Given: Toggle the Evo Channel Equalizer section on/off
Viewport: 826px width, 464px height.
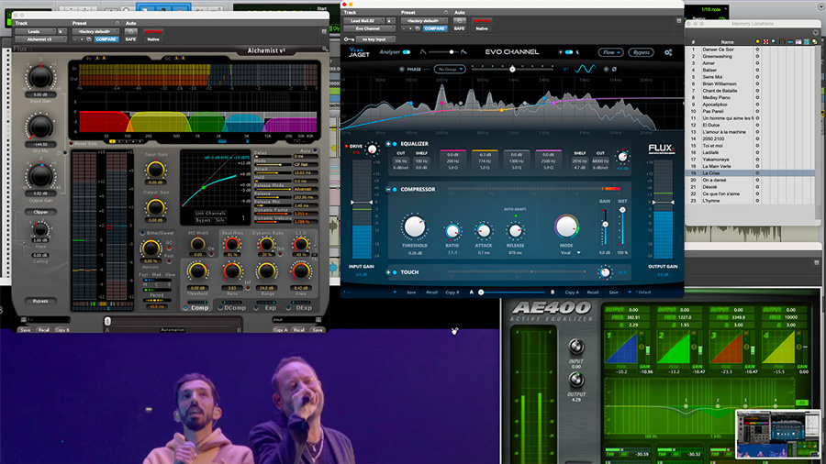Looking at the screenshot, I should pos(395,144).
